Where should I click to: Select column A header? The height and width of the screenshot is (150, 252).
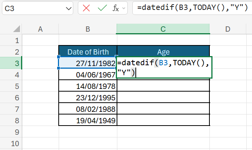click(40, 29)
